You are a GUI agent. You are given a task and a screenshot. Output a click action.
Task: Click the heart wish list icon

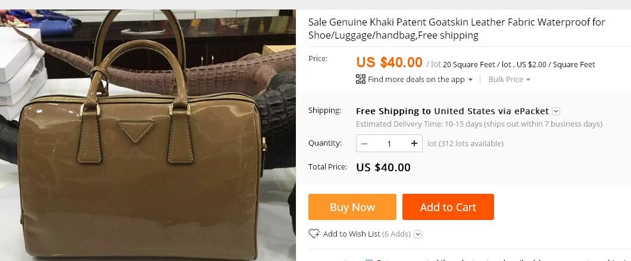click(x=314, y=234)
